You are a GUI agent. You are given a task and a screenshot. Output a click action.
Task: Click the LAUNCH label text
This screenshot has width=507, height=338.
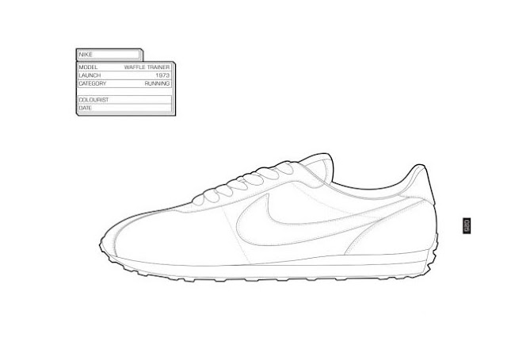90,75
